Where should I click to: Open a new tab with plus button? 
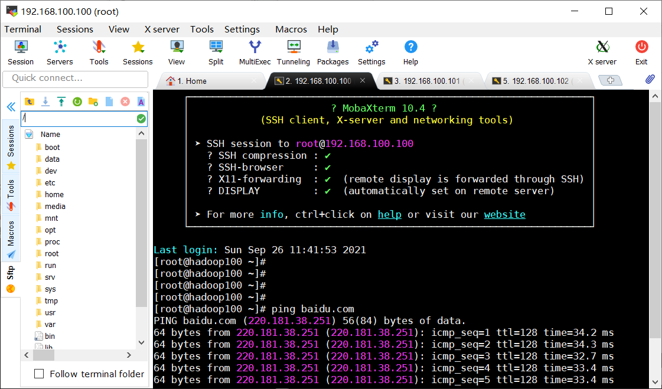click(610, 80)
